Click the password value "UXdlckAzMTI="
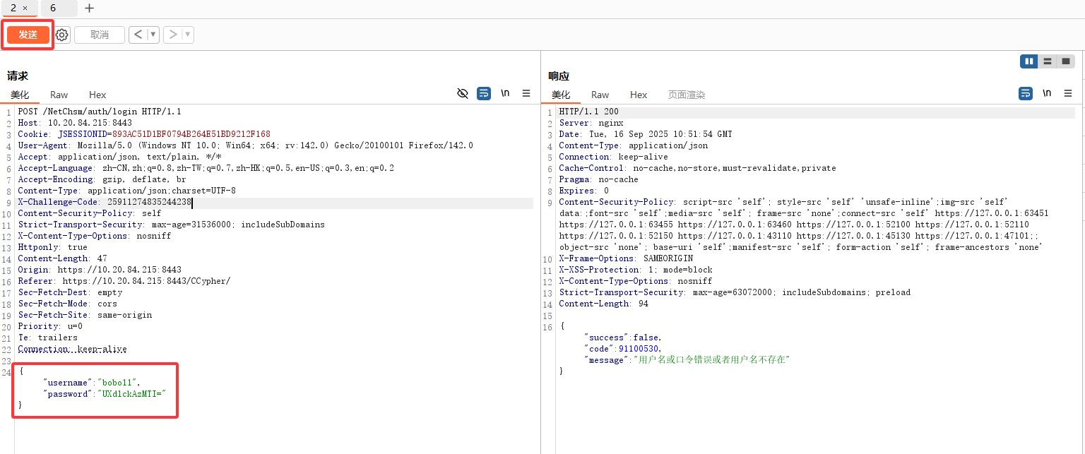The image size is (1085, 454). click(x=131, y=394)
